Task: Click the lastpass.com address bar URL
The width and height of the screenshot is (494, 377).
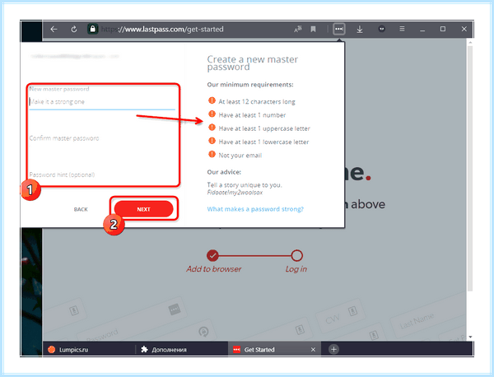Action: click(x=162, y=30)
